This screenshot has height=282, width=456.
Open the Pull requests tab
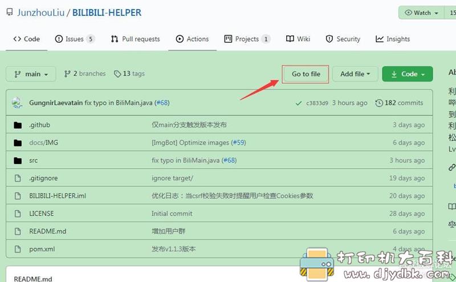click(136, 39)
